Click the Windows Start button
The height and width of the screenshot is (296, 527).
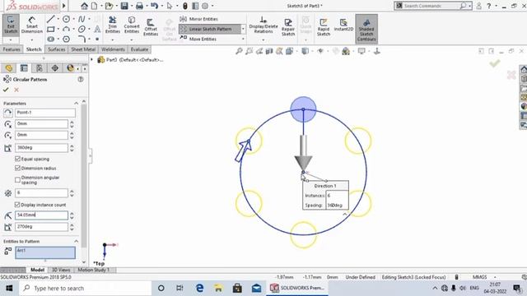click(9, 288)
